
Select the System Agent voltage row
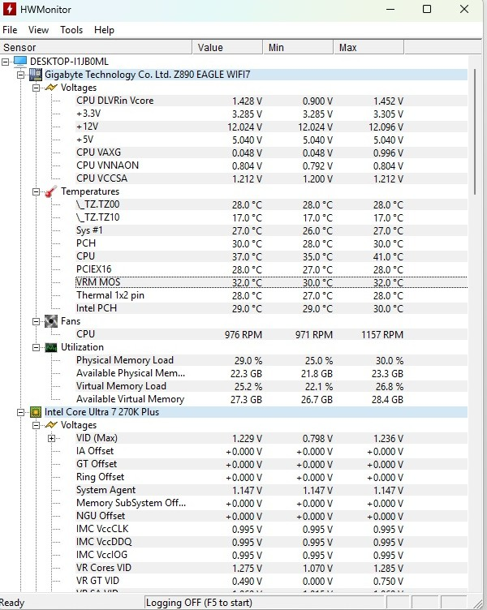pyautogui.click(x=271, y=490)
